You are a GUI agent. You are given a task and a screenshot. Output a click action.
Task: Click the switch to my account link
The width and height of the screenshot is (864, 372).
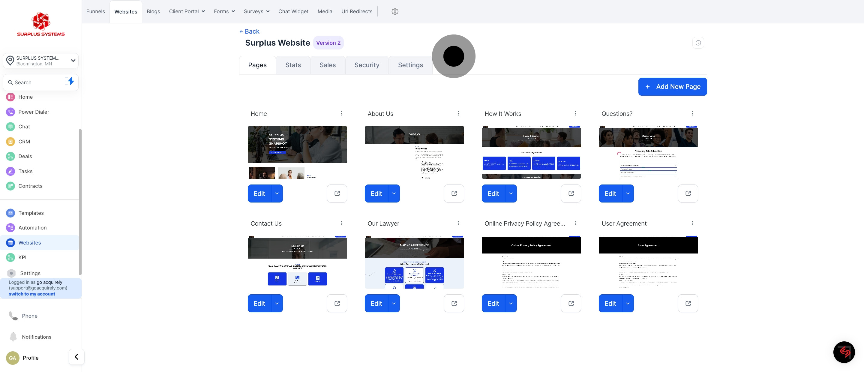click(32, 294)
